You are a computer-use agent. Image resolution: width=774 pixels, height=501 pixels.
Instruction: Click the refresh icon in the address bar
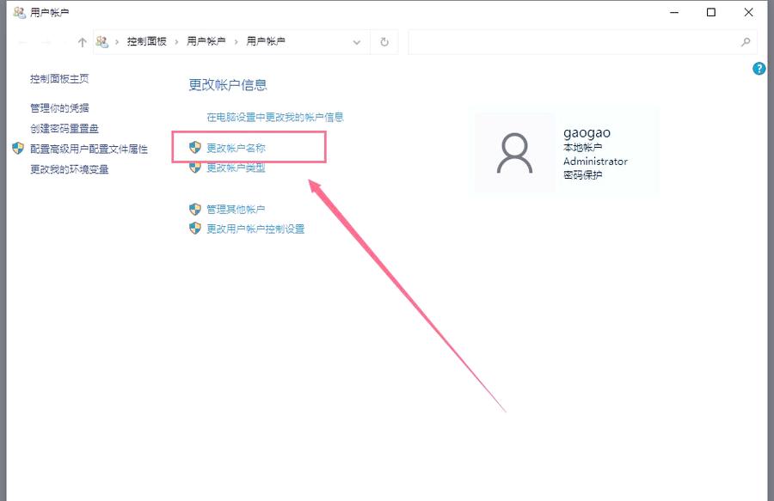384,40
